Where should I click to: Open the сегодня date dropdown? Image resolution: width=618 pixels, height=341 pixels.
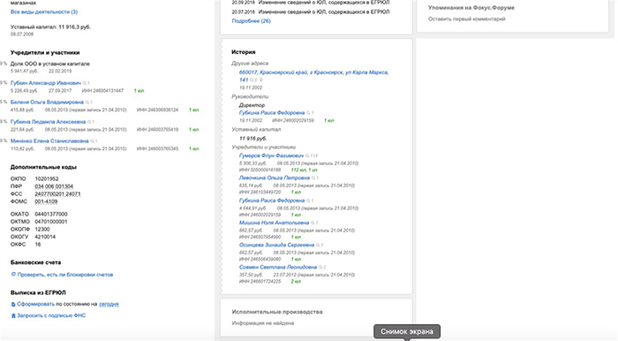point(109,304)
